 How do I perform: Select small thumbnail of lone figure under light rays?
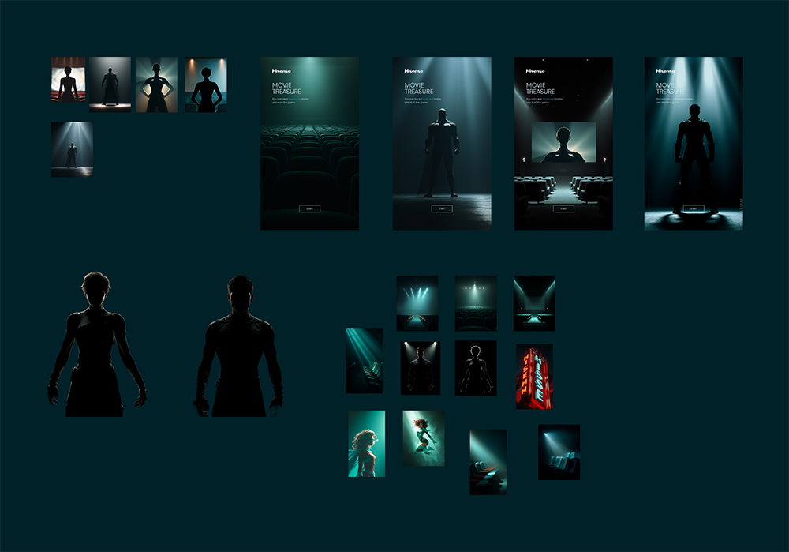[x=72, y=149]
